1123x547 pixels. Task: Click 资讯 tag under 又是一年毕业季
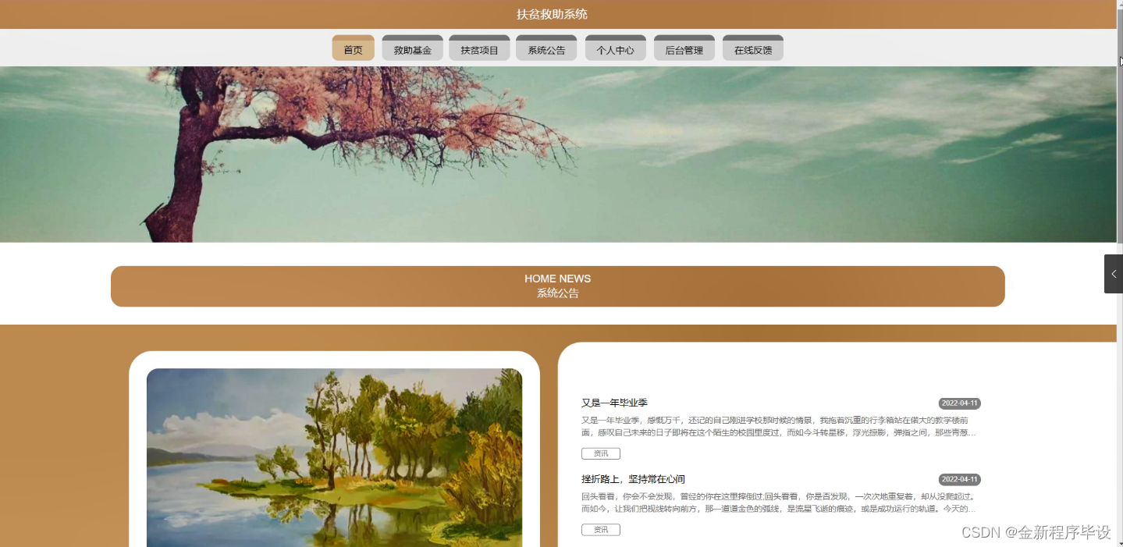coord(600,453)
